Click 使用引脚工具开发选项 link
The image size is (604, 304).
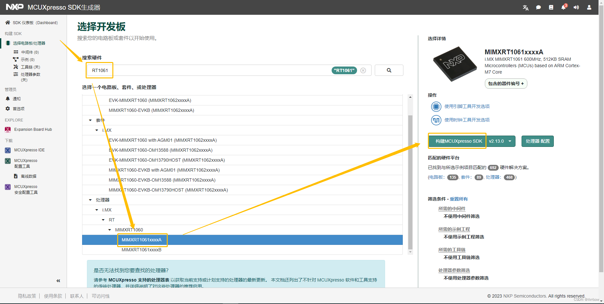click(x=467, y=106)
